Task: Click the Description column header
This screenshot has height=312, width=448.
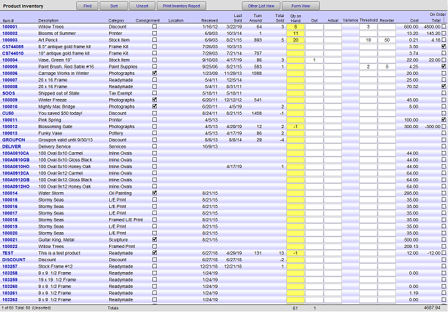Action: pyautogui.click(x=48, y=20)
